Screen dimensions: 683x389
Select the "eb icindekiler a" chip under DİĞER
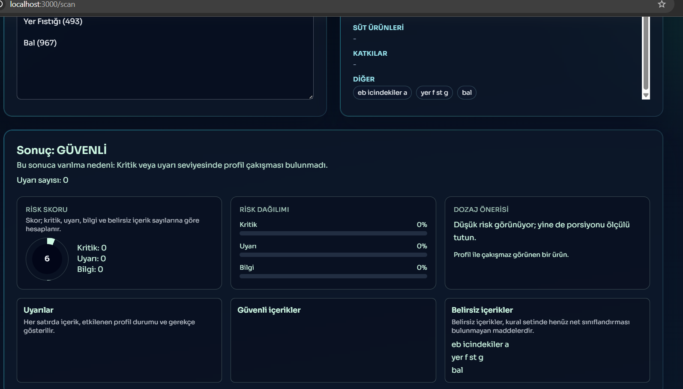coord(382,93)
